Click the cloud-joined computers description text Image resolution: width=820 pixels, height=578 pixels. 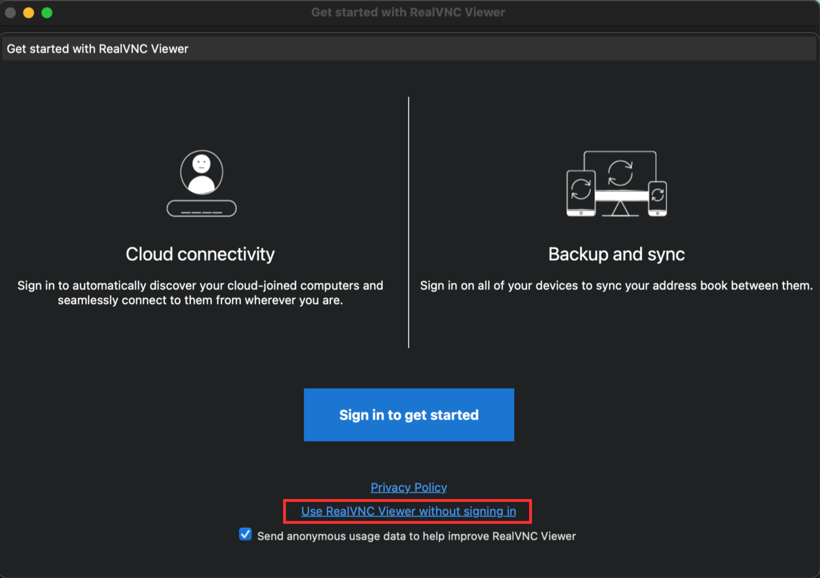tap(200, 293)
